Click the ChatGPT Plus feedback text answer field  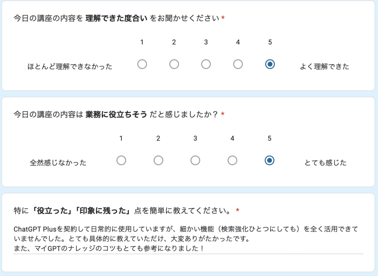coord(188,239)
